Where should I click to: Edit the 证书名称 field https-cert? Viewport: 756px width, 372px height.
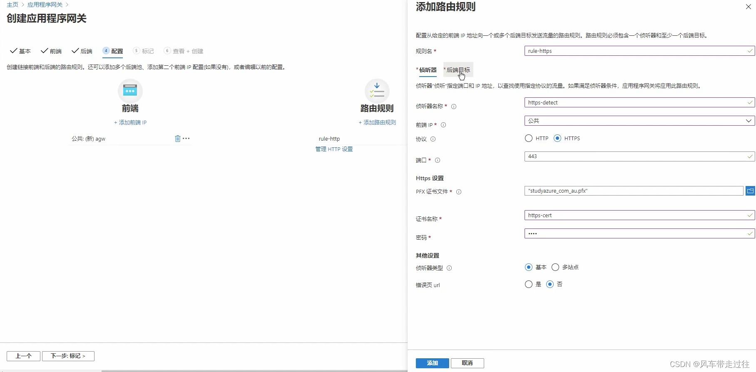(x=639, y=215)
